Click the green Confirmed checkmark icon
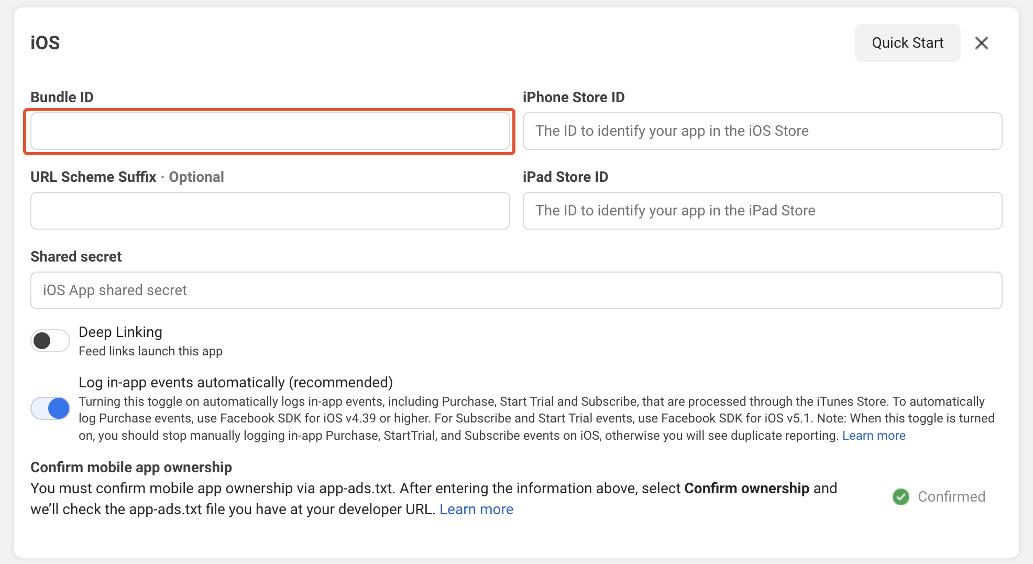 point(901,496)
